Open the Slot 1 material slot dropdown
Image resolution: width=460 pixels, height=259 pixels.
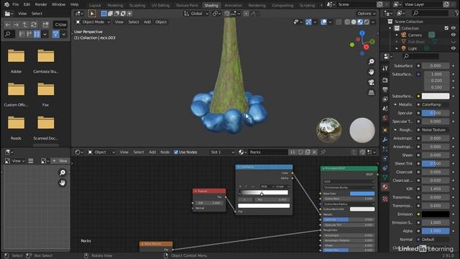pyautogui.click(x=222, y=152)
